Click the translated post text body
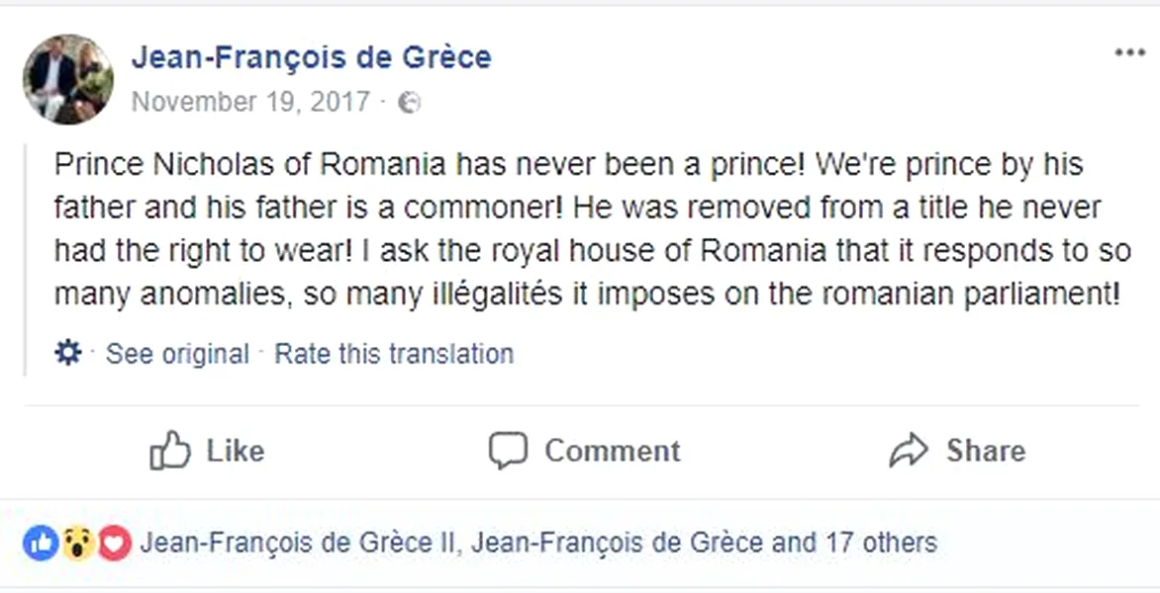This screenshot has width=1160, height=593. point(591,228)
